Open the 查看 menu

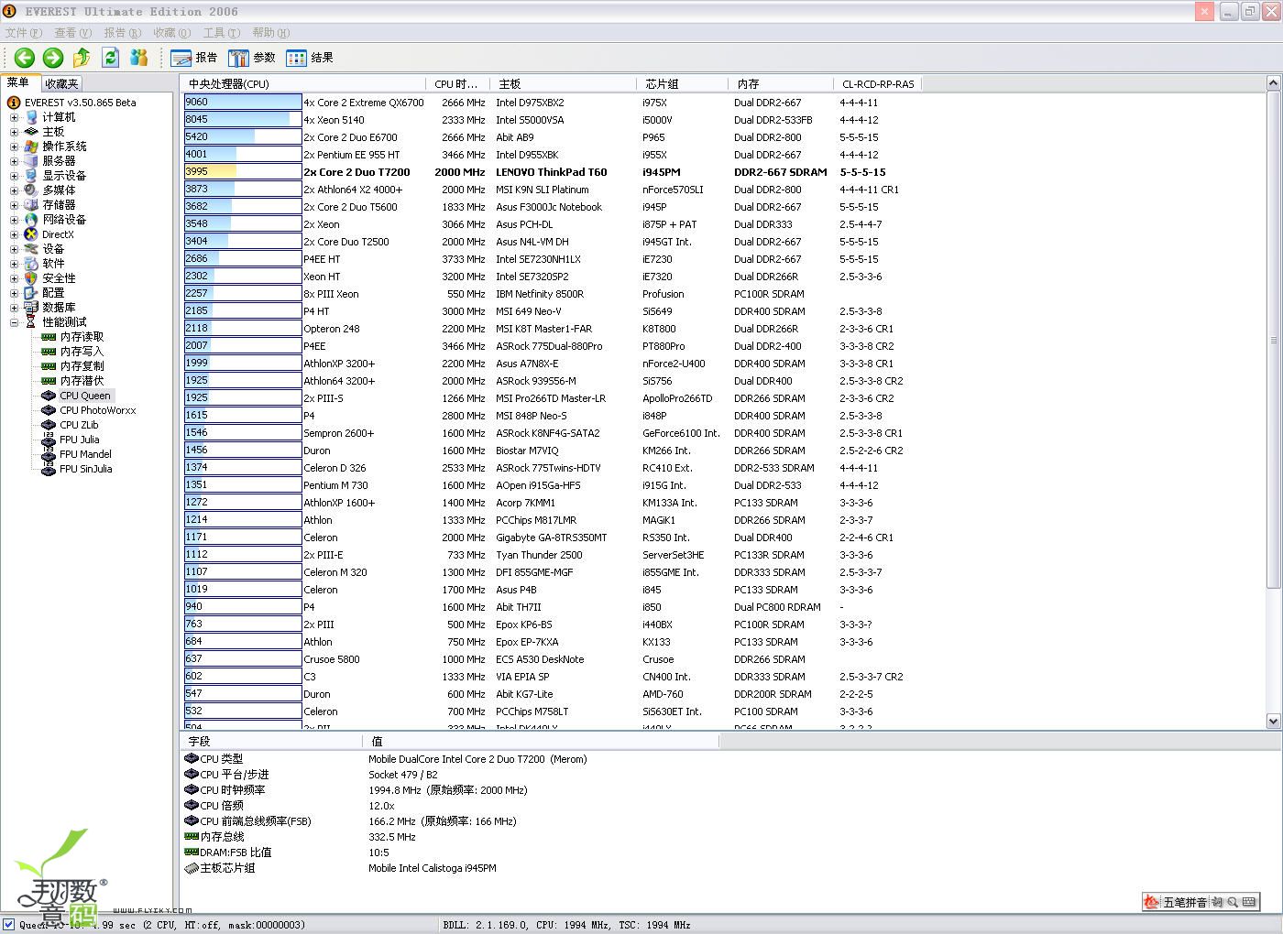click(x=72, y=33)
